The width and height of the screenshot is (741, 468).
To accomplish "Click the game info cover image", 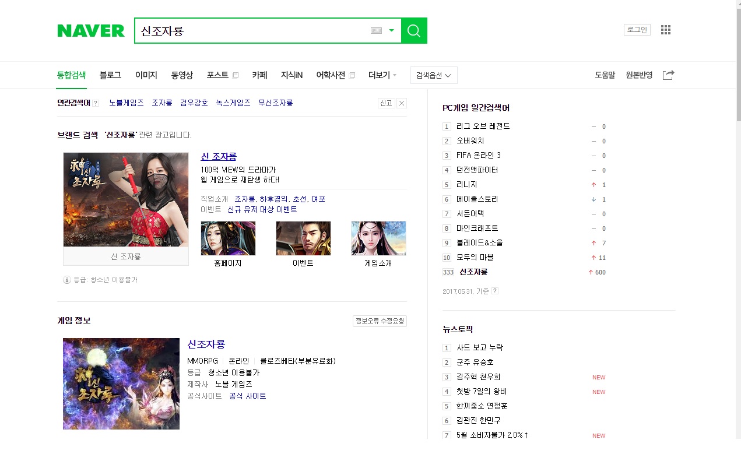I will (x=121, y=383).
